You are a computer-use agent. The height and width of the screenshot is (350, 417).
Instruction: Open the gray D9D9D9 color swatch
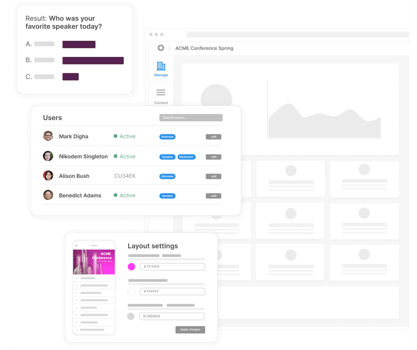point(131,316)
